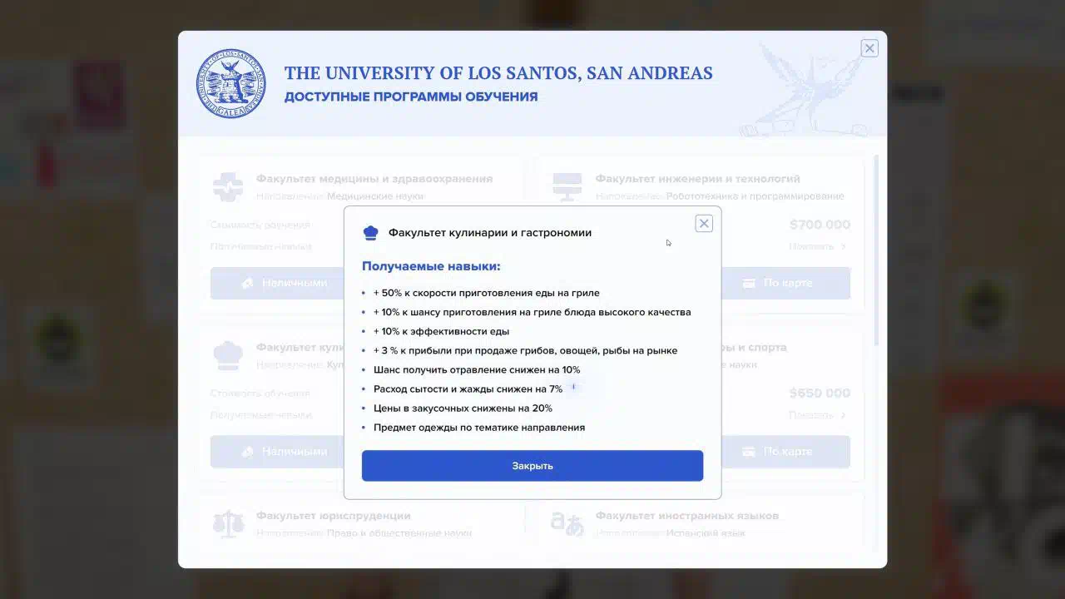Screen dimensions: 1065x599
Task: Click the '+ 3 % к прибыли' line
Action: [x=525, y=350]
